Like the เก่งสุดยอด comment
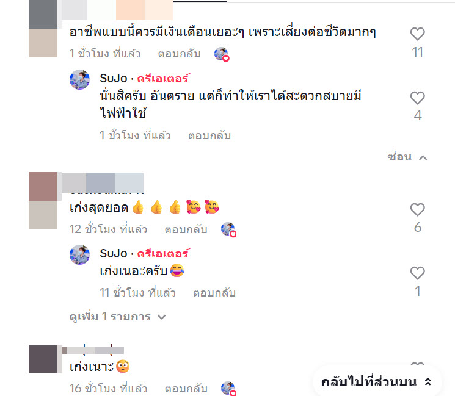The height and width of the screenshot is (396, 455). pyautogui.click(x=417, y=210)
